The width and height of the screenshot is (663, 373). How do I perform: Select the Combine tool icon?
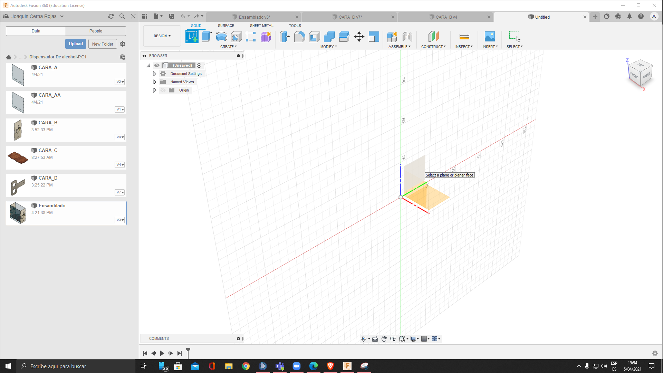329,36
